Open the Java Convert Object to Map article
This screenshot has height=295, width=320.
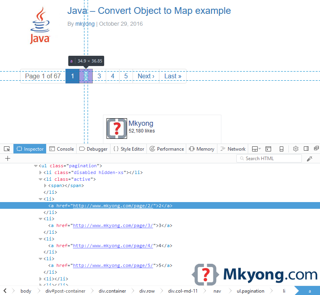[149, 11]
